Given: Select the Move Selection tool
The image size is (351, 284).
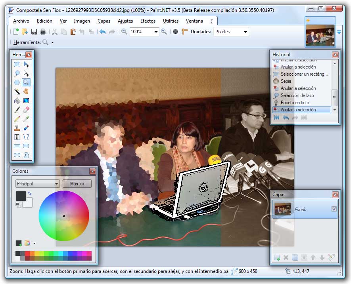Looking at the screenshot, I should 26,73.
